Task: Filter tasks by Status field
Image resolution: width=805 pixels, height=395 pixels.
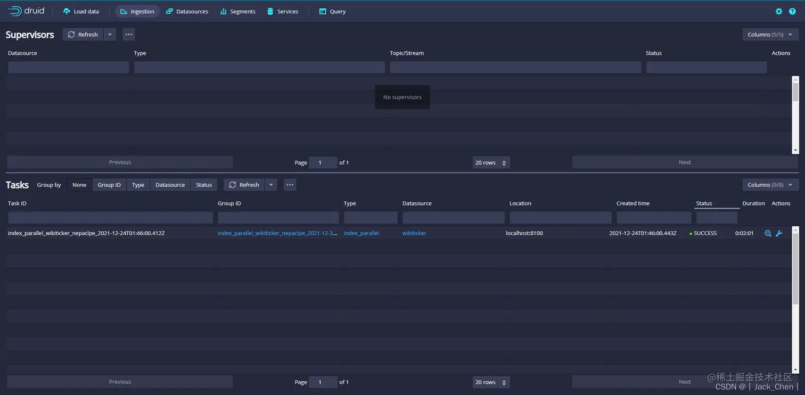Action: tap(717, 217)
